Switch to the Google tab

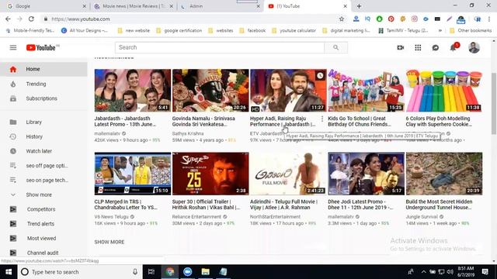pos(46,6)
